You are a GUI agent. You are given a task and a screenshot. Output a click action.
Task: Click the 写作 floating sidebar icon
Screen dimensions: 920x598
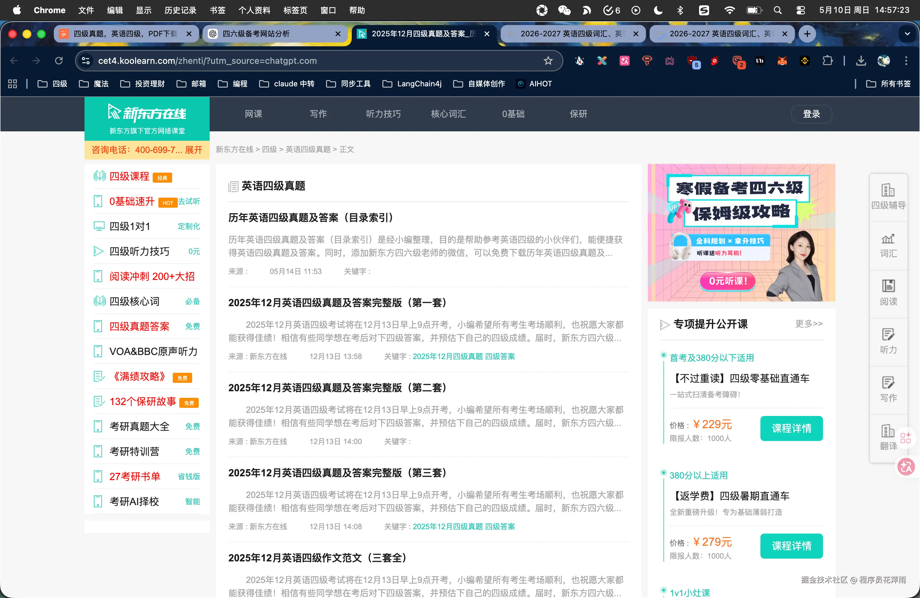point(888,389)
